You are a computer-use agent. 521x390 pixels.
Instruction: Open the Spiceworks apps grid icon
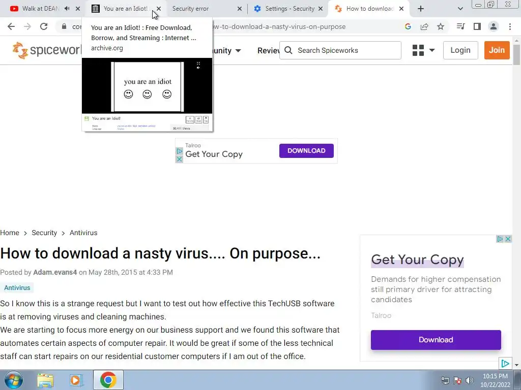click(418, 50)
